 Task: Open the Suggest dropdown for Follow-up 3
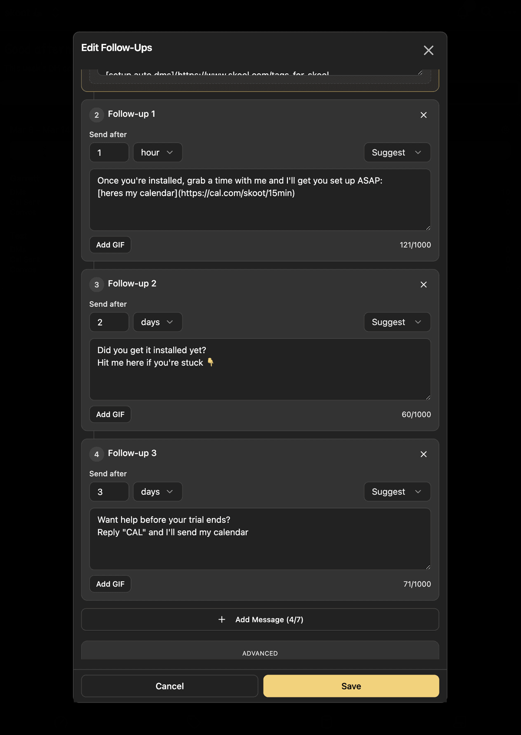tap(396, 492)
